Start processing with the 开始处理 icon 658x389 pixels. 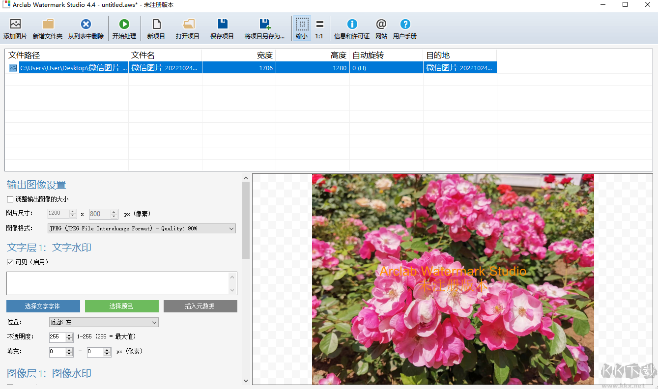click(x=124, y=25)
